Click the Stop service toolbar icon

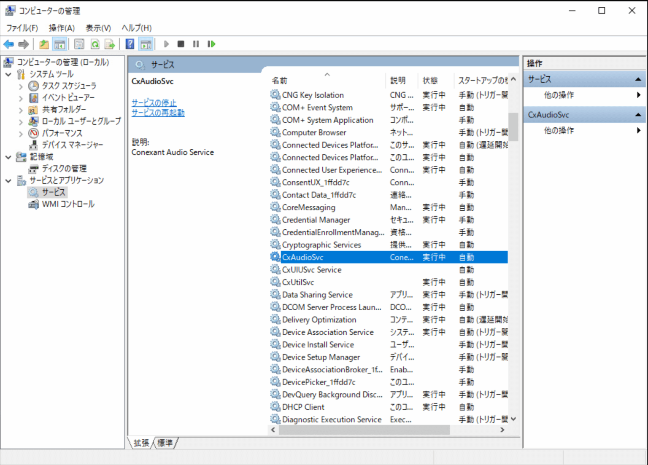tap(181, 44)
